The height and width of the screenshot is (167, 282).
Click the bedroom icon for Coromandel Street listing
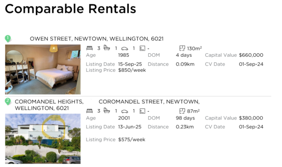click(x=89, y=111)
